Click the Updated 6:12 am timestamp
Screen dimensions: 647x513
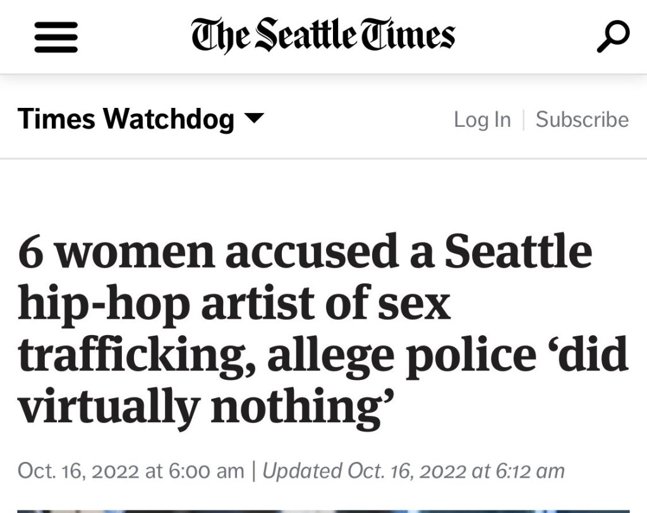click(x=413, y=470)
